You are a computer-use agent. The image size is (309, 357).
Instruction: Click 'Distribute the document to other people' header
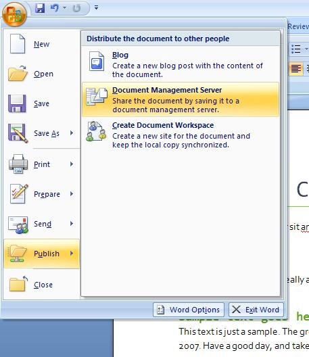pos(158,39)
